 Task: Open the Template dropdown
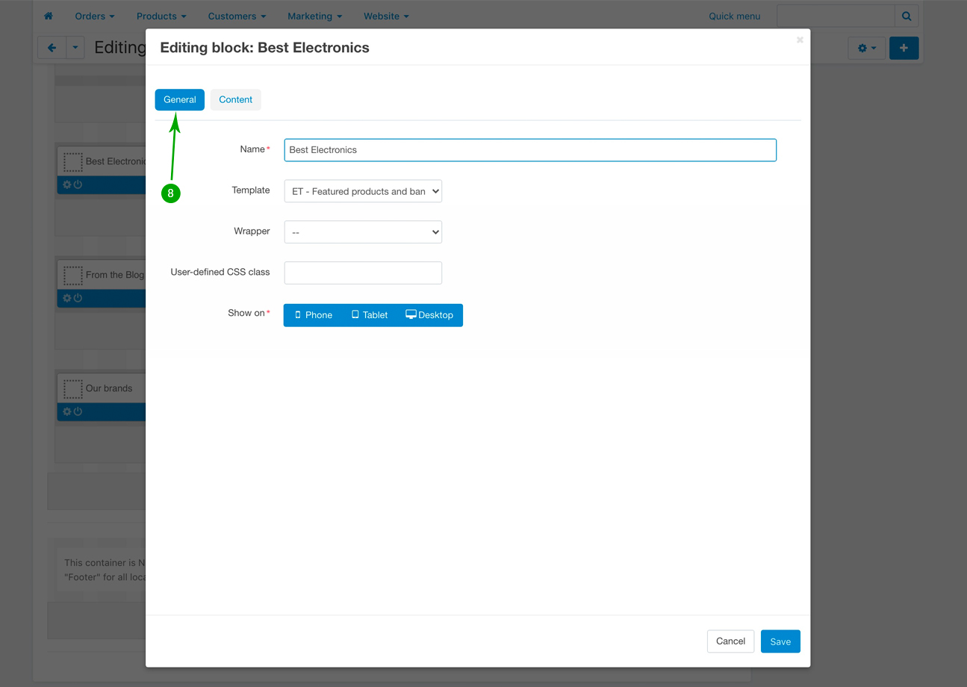(363, 191)
